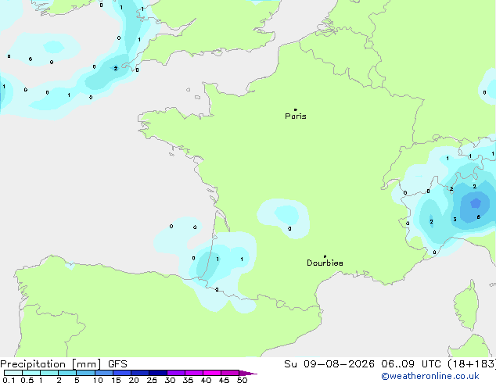The image size is (496, 383).
Task: Click the 35 to 40 legend swatch
Action: pyautogui.click(x=194, y=373)
